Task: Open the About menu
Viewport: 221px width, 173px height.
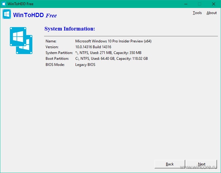Action: coord(212,13)
